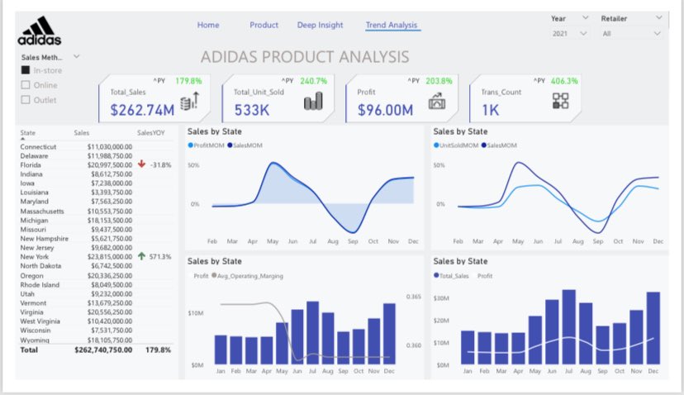Expand the Sales Method slicer chevron
684x395 pixels.
coord(77,57)
